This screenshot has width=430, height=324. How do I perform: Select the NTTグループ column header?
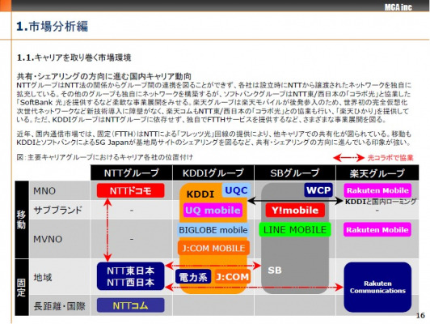132,173
